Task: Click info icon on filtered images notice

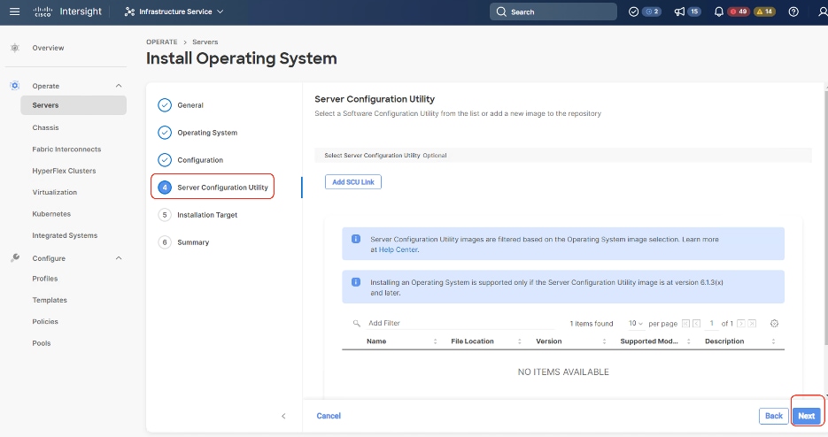Action: point(356,239)
